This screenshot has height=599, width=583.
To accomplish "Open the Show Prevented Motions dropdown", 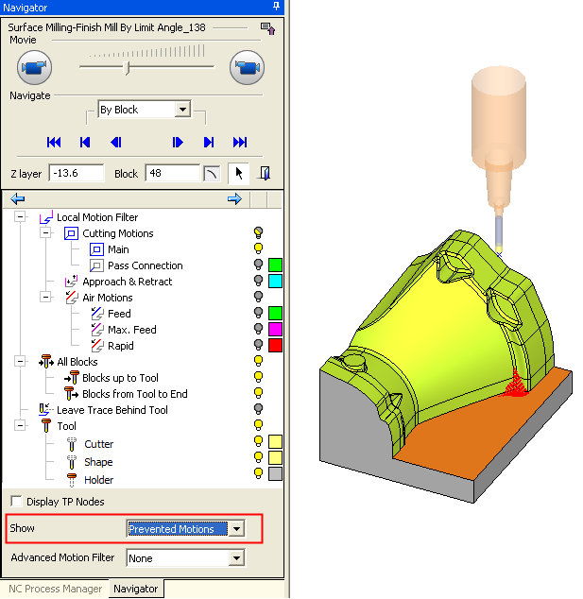I will pyautogui.click(x=237, y=529).
